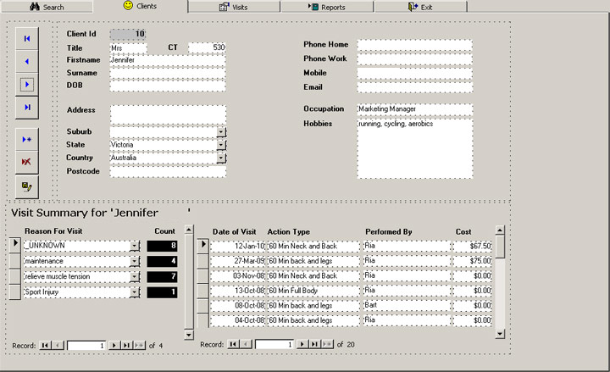Click Firstname field containing Jennifer
Viewport: 610px width, 372px height.
point(168,60)
